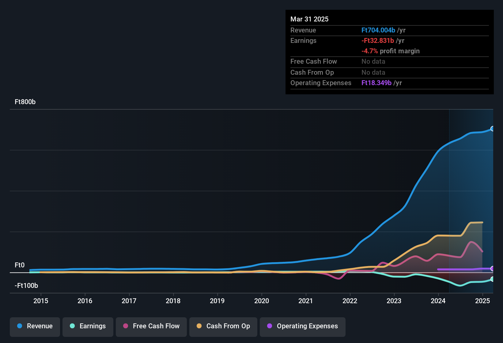
Task: Click the 2017 x-axis label
Action: pyautogui.click(x=129, y=301)
